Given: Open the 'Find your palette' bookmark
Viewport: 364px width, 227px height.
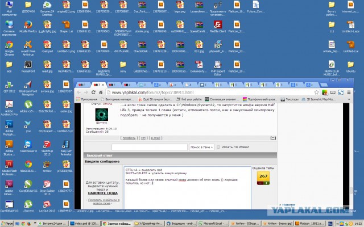Looking at the screenshot, I should pos(189,99).
